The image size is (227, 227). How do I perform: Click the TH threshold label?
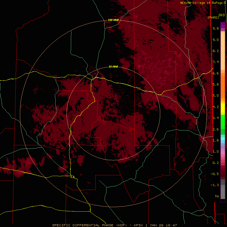[217, 196]
